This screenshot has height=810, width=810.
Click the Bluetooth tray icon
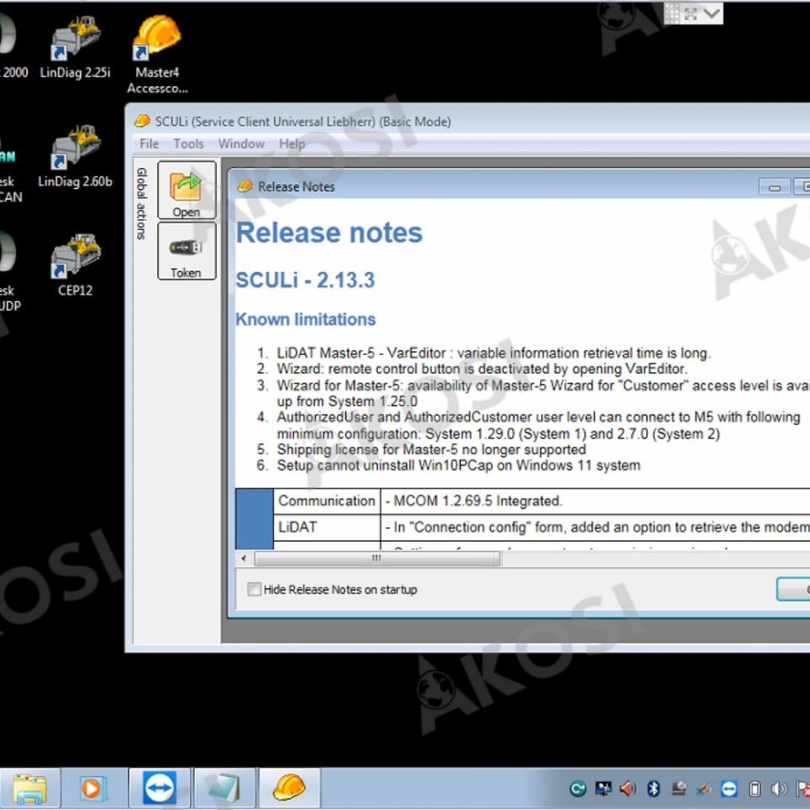[653, 789]
